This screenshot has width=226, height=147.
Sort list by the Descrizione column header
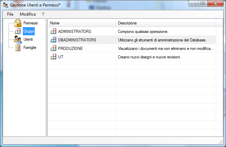pyautogui.click(x=166, y=23)
